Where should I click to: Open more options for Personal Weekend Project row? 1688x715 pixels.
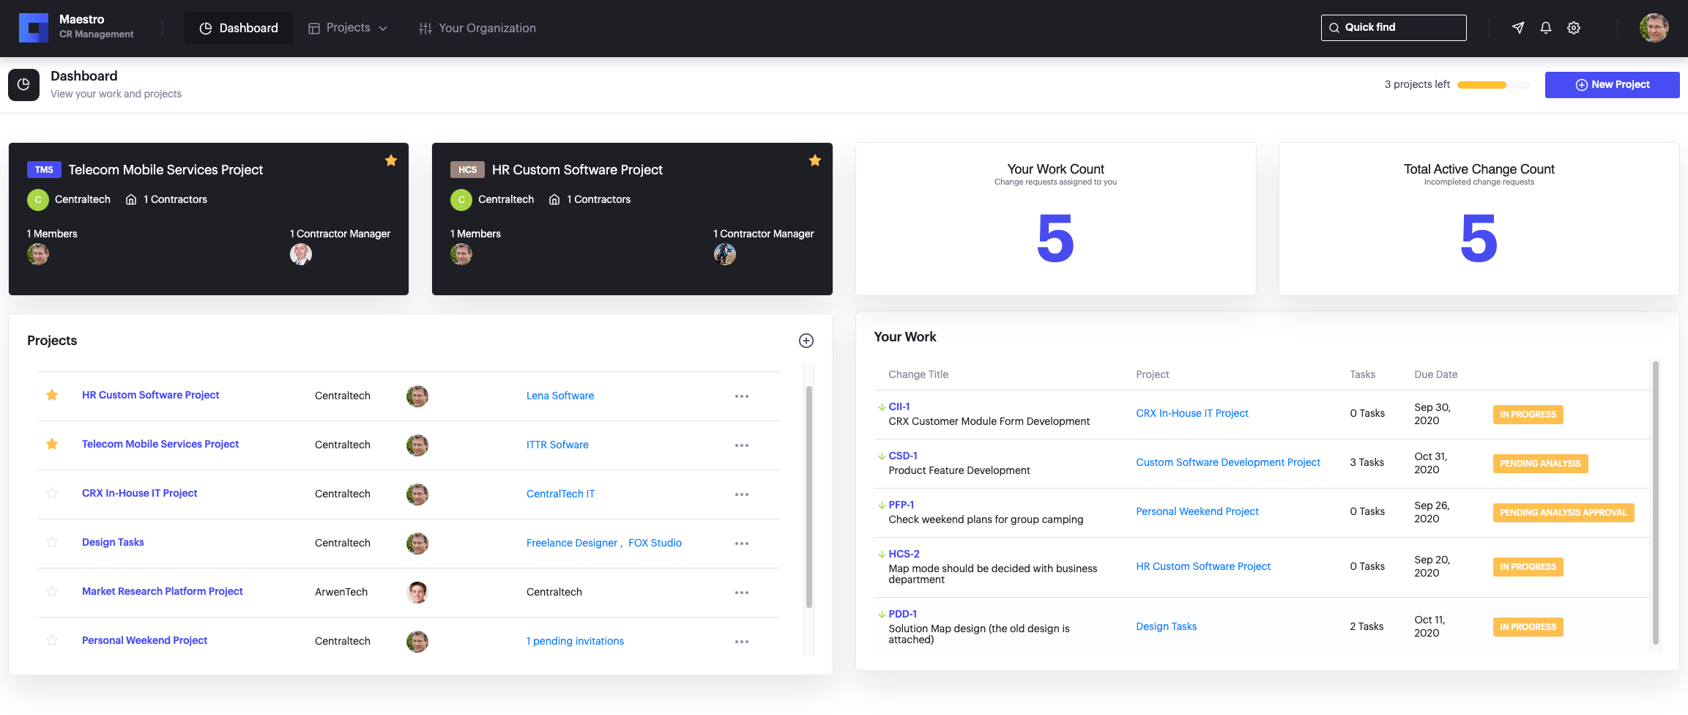742,642
